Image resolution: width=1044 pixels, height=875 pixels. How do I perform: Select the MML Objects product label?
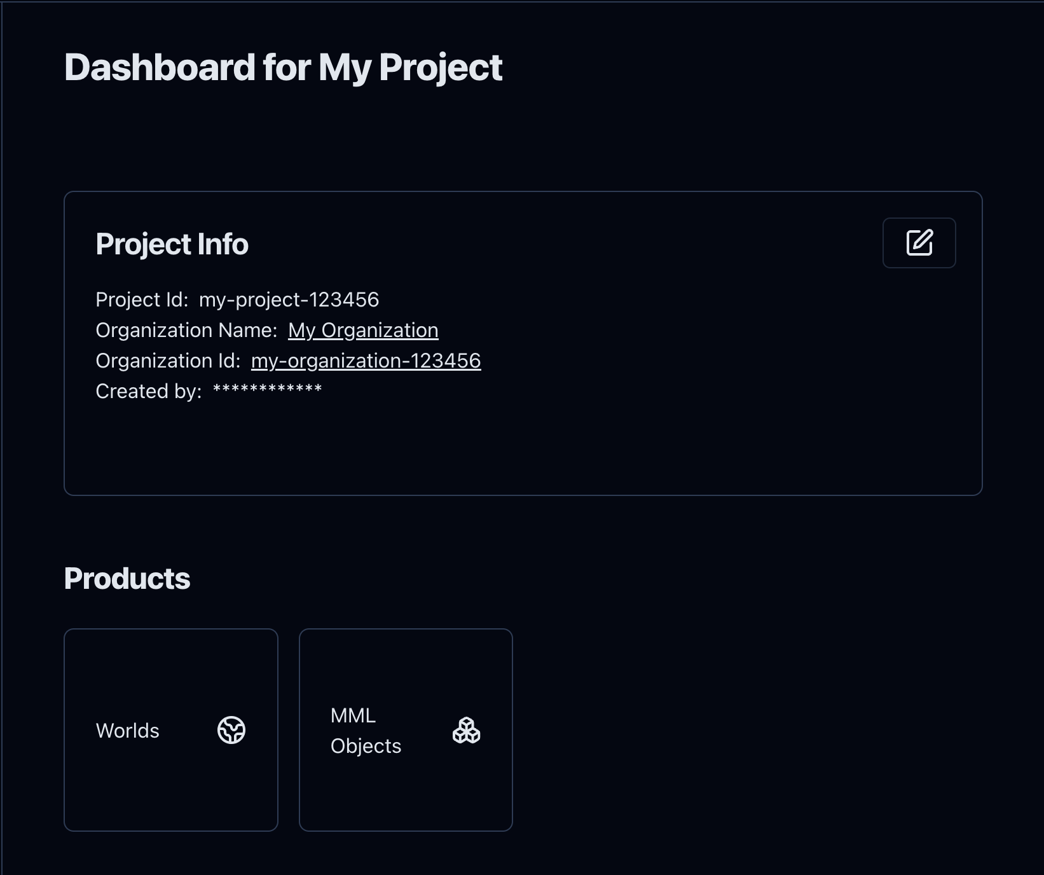tap(366, 731)
